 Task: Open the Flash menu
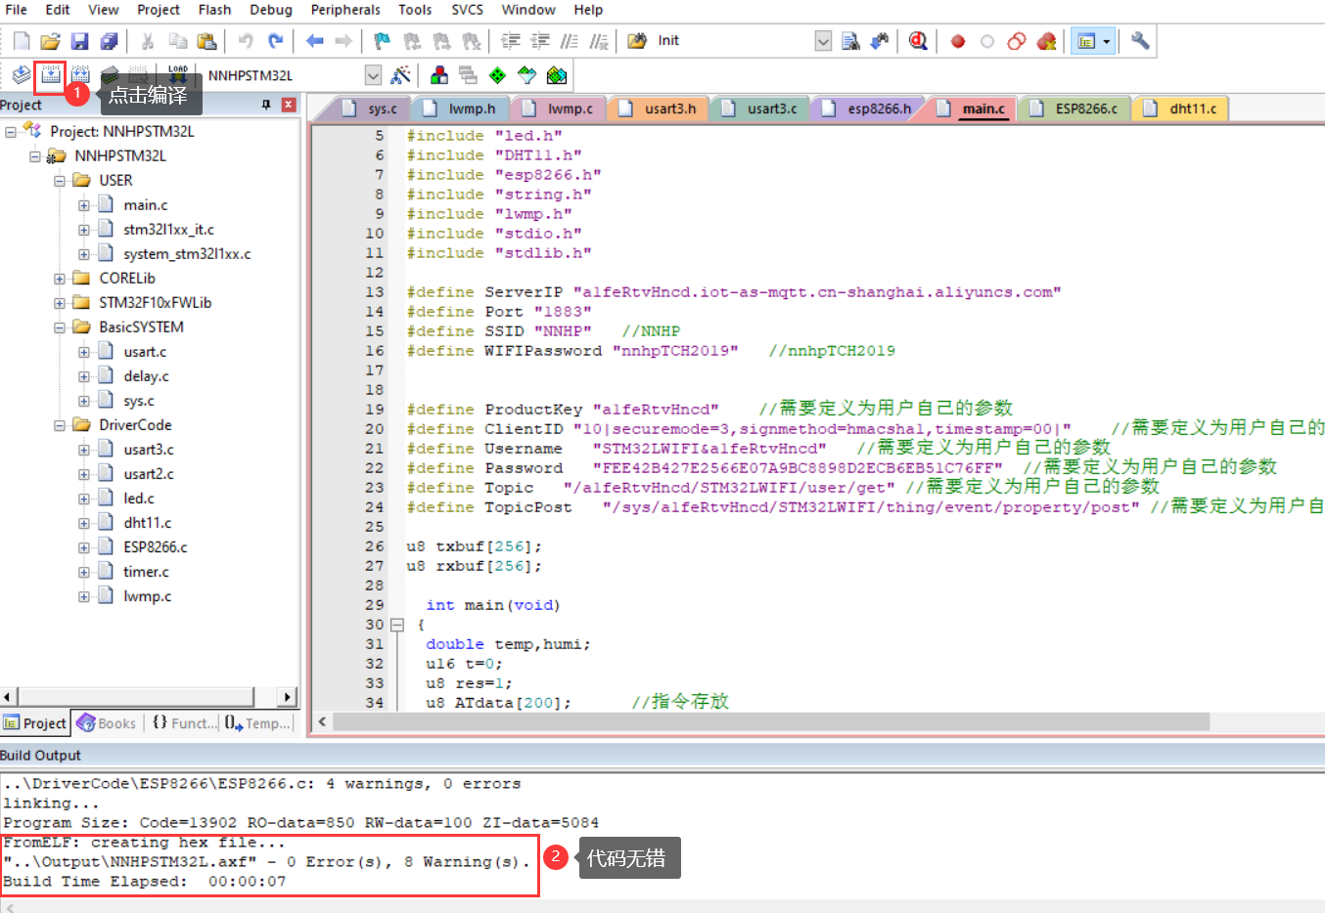pyautogui.click(x=215, y=10)
